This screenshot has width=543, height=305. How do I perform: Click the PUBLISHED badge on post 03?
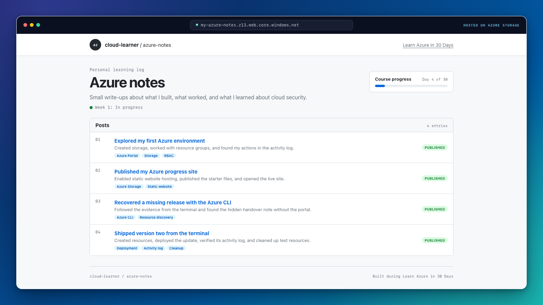435,209
